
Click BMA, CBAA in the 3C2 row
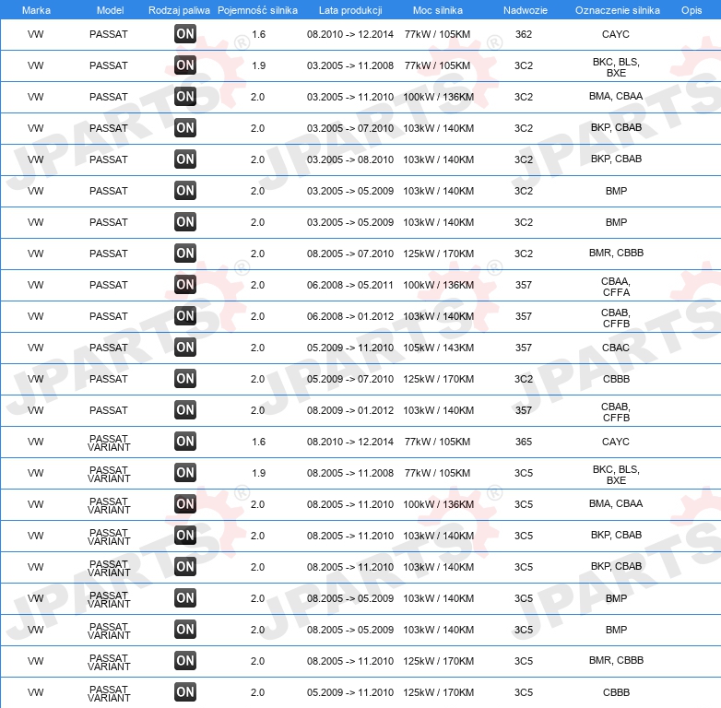coord(616,96)
